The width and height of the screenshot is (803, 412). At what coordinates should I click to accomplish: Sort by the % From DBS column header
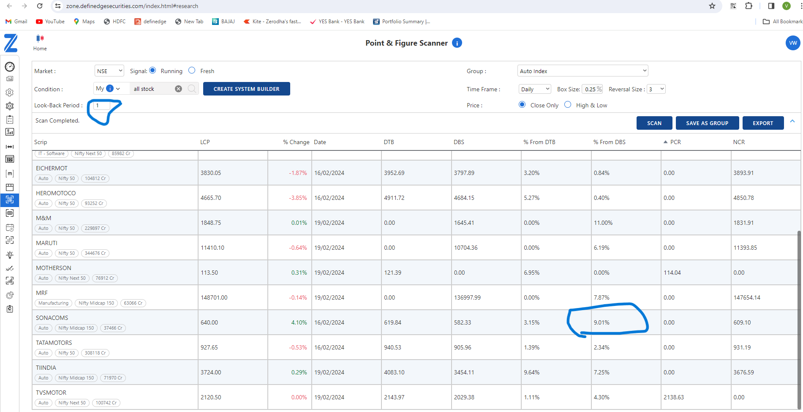click(x=609, y=142)
